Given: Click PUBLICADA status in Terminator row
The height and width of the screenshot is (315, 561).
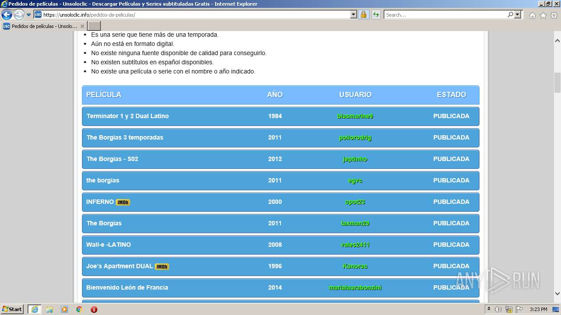Looking at the screenshot, I should [x=451, y=116].
